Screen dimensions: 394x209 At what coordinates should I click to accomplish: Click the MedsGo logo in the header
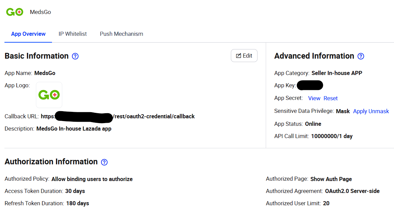pyautogui.click(x=15, y=12)
